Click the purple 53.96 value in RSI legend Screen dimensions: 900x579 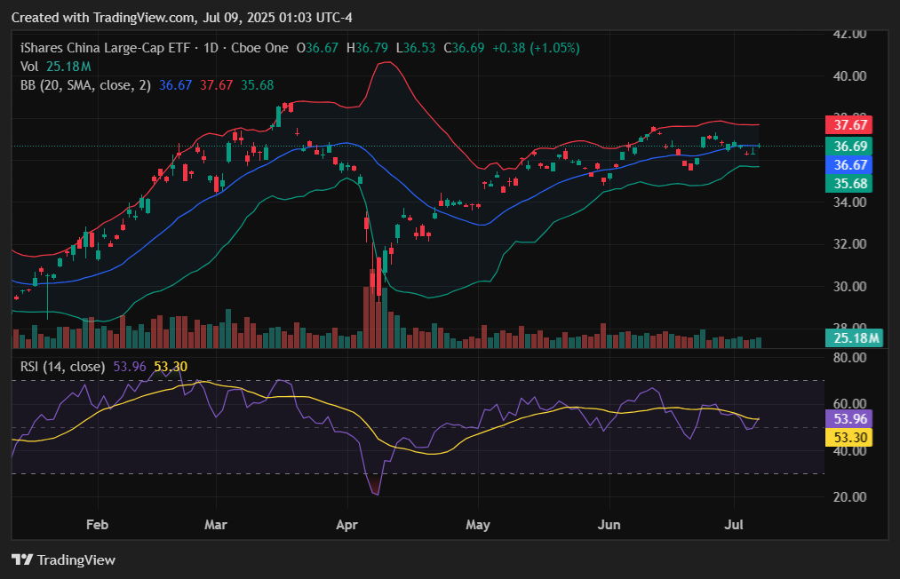[130, 367]
